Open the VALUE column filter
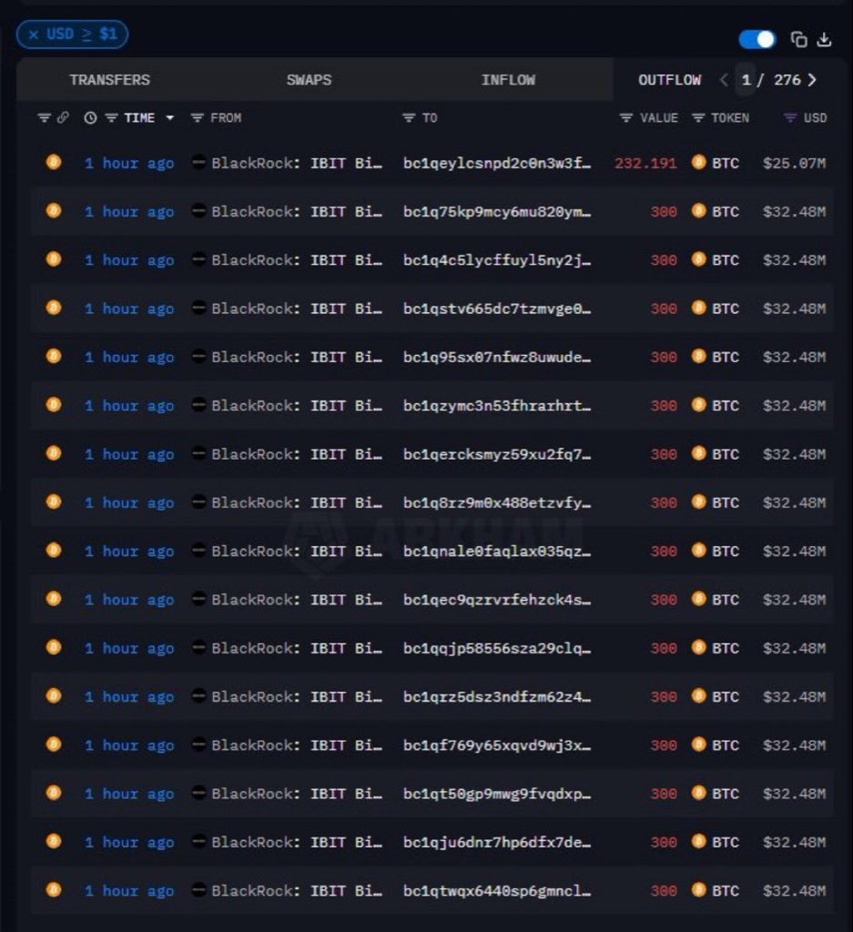 point(626,117)
